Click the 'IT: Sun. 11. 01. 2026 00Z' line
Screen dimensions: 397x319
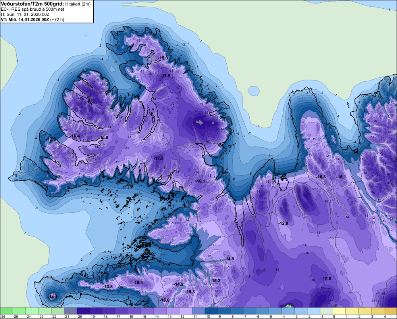[25, 14]
